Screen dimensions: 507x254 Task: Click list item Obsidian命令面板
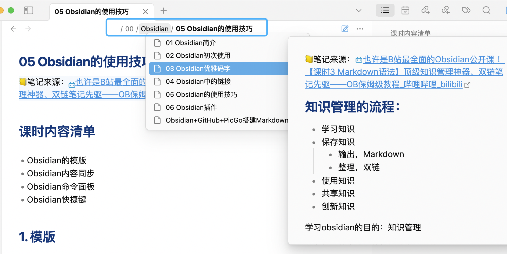click(61, 187)
